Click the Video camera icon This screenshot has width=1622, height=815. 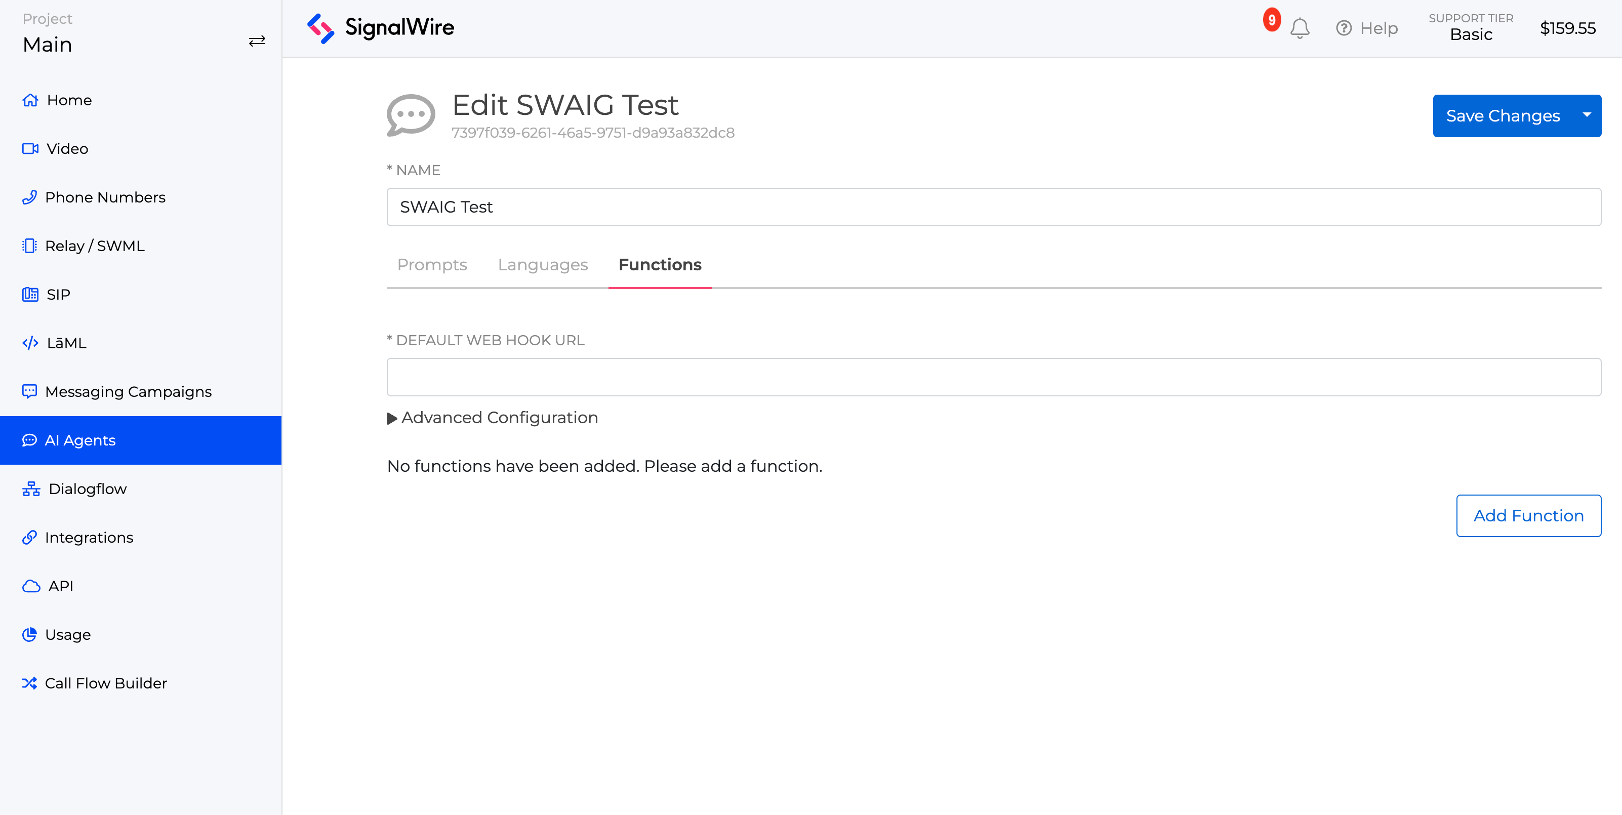coord(30,149)
